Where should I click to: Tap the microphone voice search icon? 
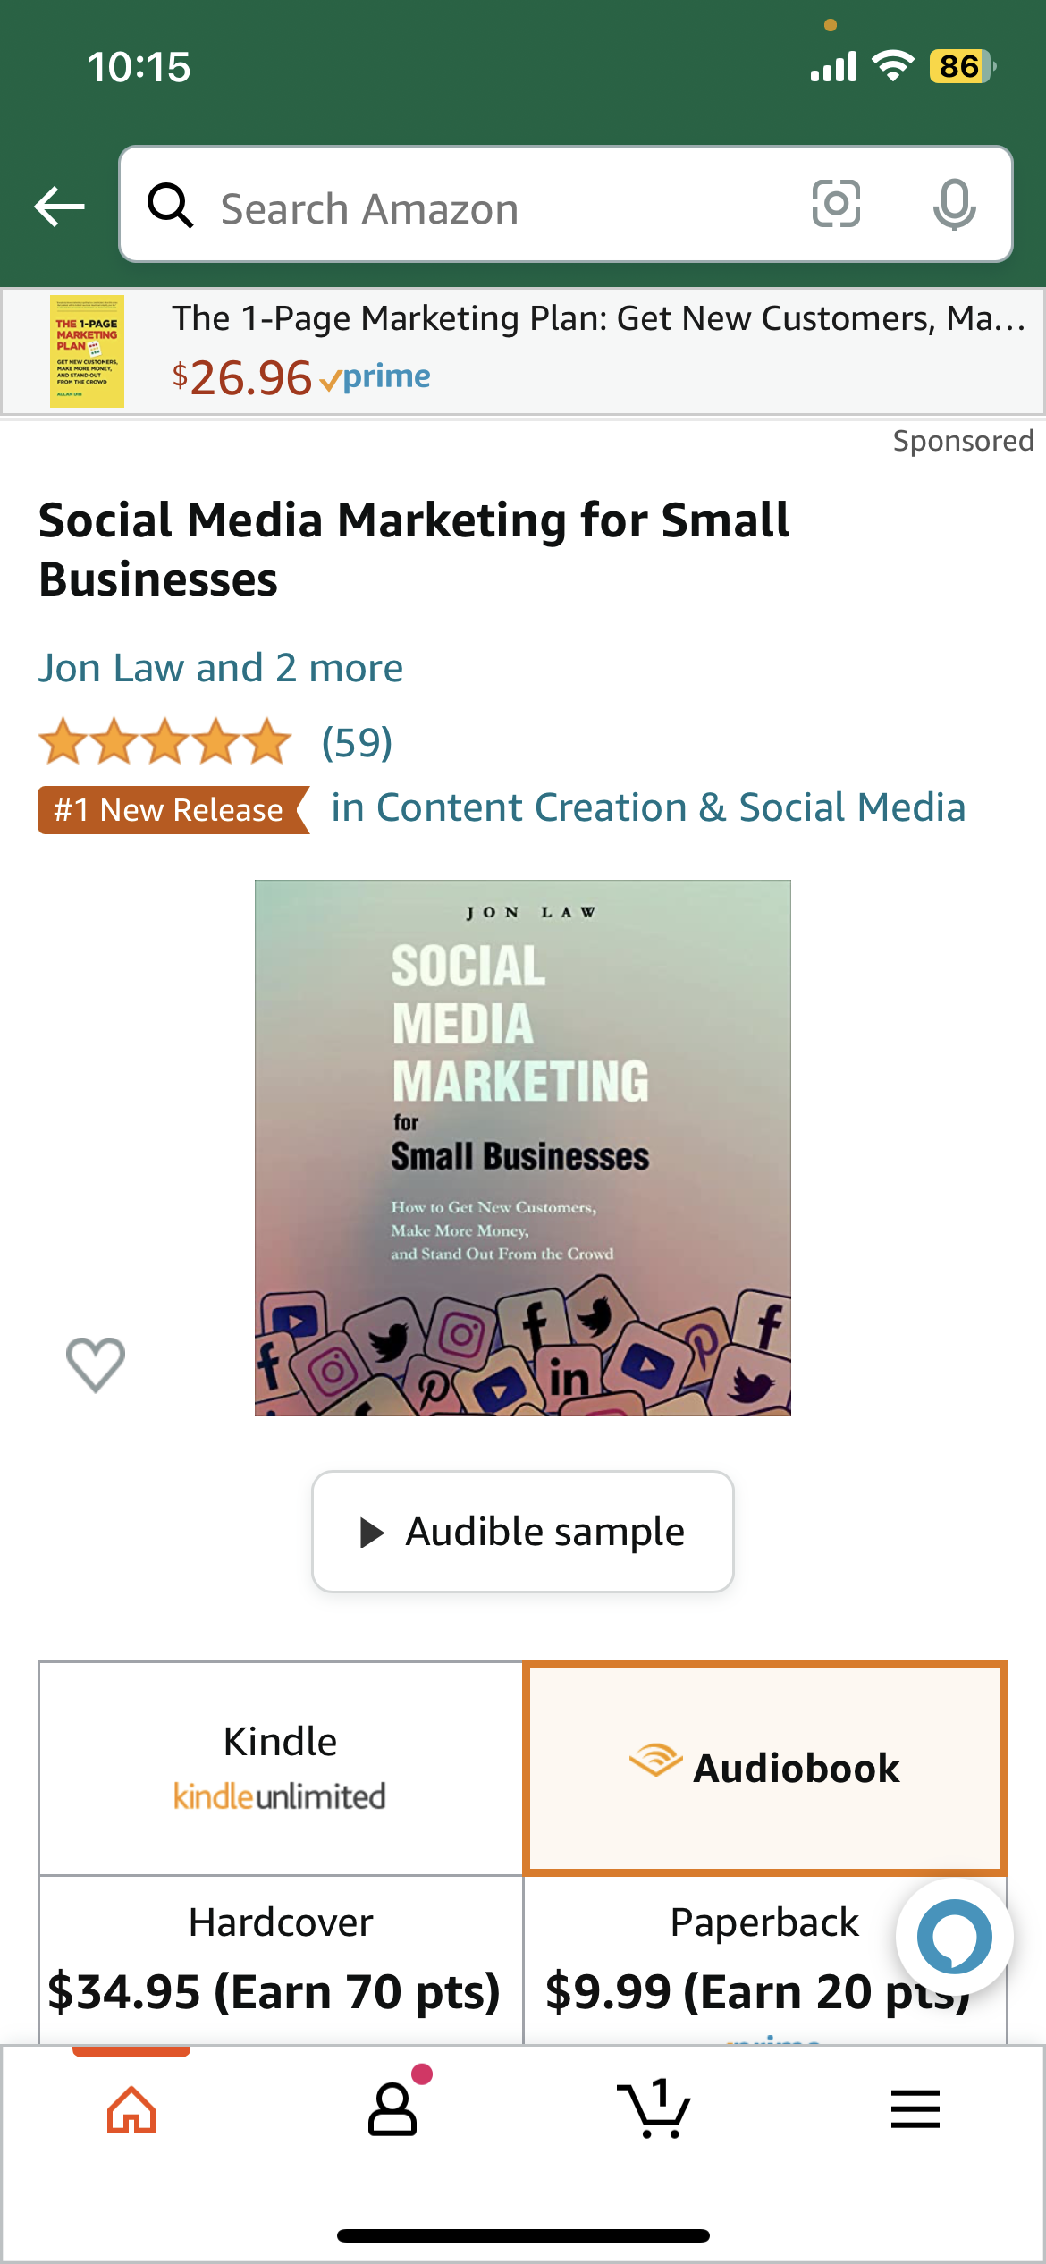(x=954, y=205)
